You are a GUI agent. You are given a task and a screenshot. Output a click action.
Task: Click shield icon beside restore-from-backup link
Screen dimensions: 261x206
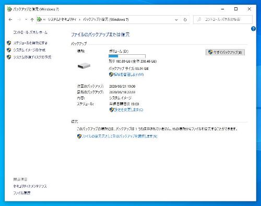pyautogui.click(x=79, y=136)
